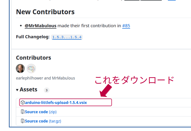Click the archive icon beside Source code (tar.gz)

point(23,121)
